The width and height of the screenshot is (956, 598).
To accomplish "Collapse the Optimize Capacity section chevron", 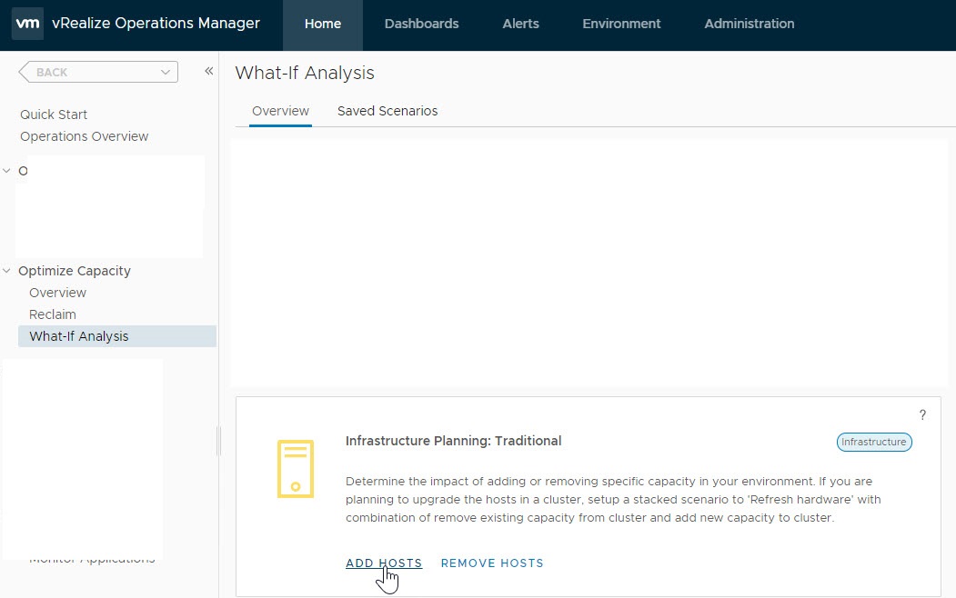I will [x=7, y=271].
